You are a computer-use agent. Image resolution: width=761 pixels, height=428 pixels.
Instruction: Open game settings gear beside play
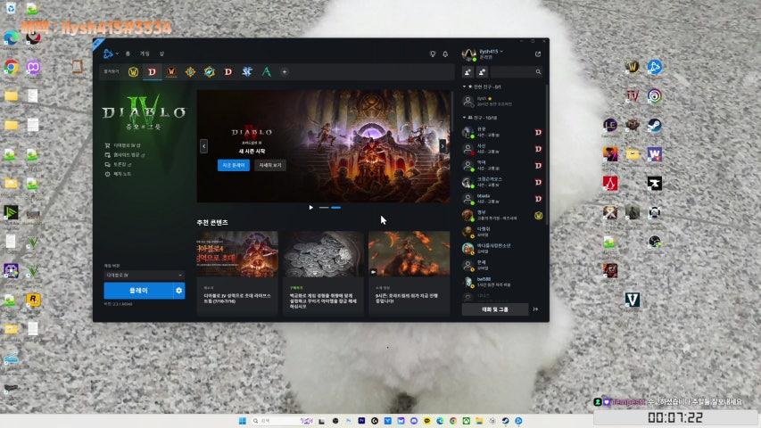179,291
